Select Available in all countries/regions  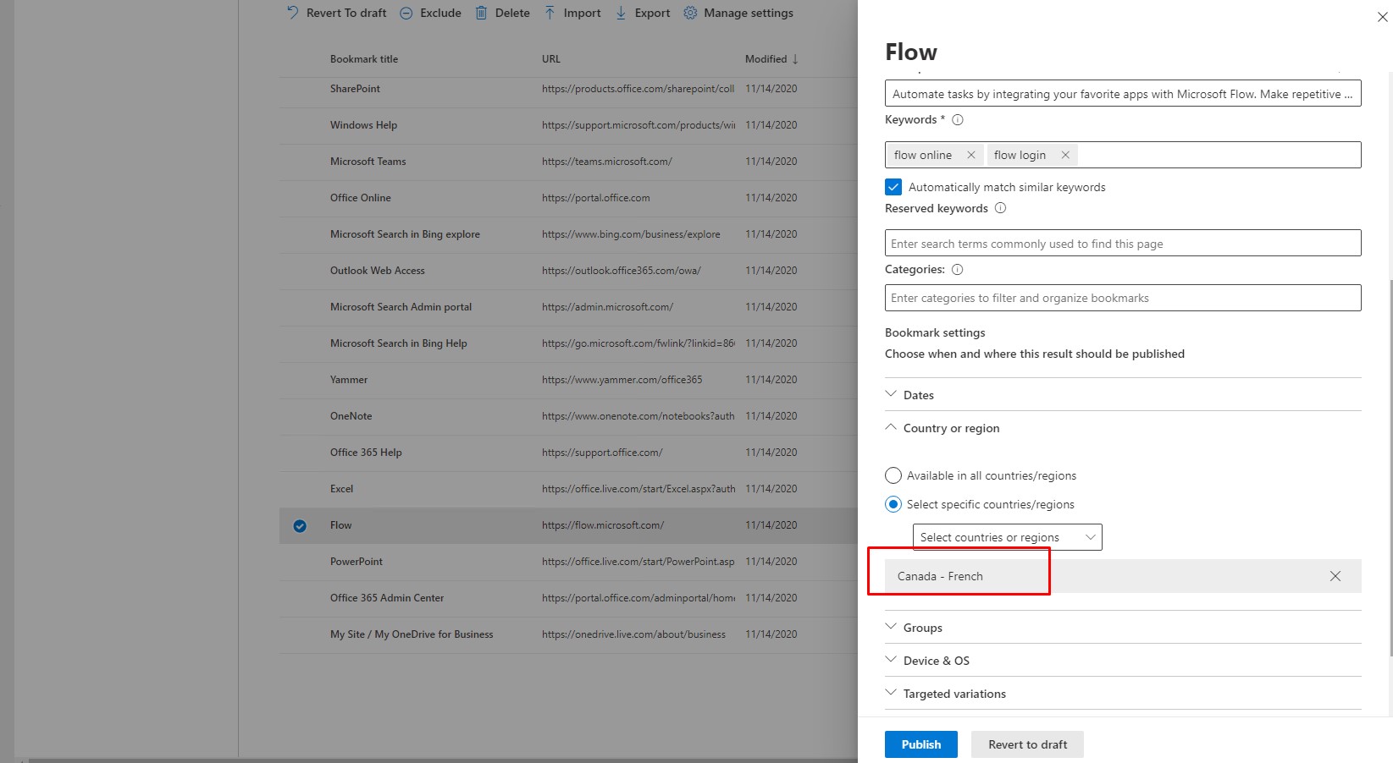pyautogui.click(x=893, y=475)
